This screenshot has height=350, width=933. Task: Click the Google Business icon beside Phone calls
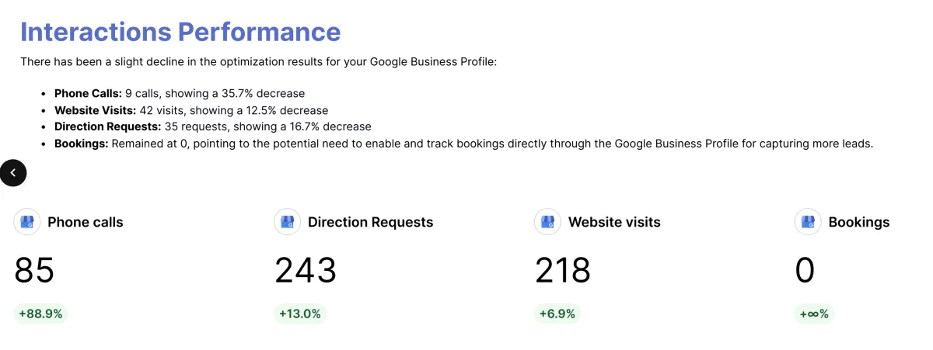[27, 222]
